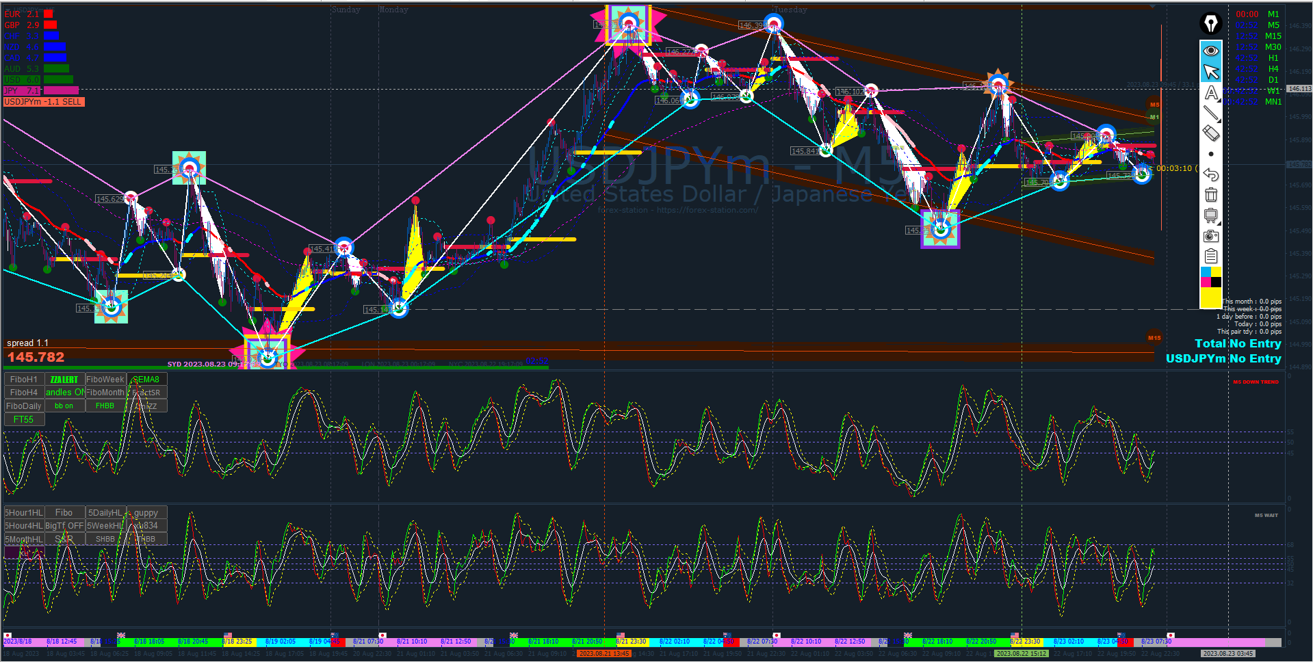
Task: Click the 145.782 bid price display
Action: [x=36, y=357]
